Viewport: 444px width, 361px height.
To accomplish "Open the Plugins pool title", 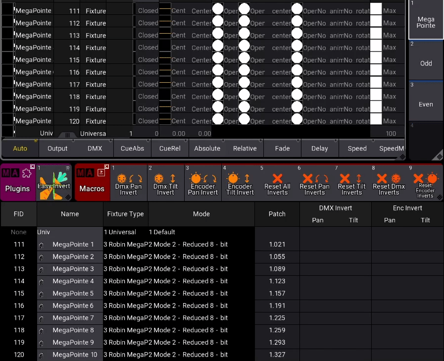I will click(18, 182).
